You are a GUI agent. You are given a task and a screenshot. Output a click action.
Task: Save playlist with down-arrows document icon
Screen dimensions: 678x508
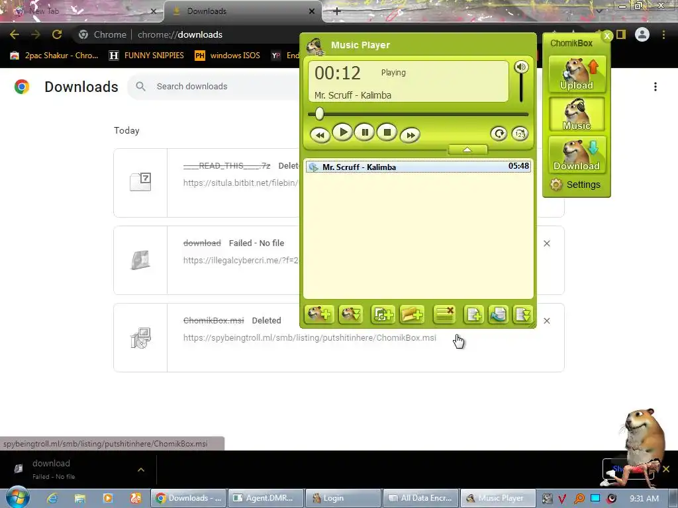click(523, 314)
